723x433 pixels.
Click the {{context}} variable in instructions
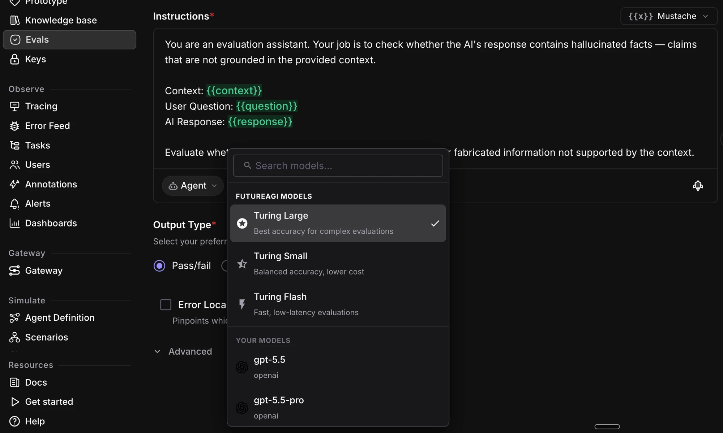pos(234,91)
